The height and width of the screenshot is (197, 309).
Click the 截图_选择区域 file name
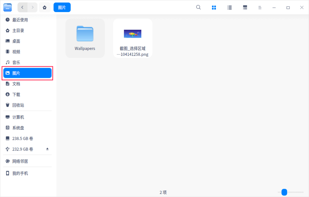(133, 51)
